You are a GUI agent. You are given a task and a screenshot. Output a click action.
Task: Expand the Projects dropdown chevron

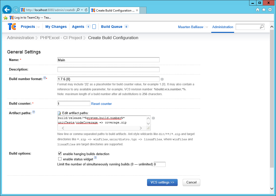39,27
